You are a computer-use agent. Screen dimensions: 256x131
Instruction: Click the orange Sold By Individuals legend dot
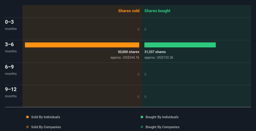pos(27,117)
